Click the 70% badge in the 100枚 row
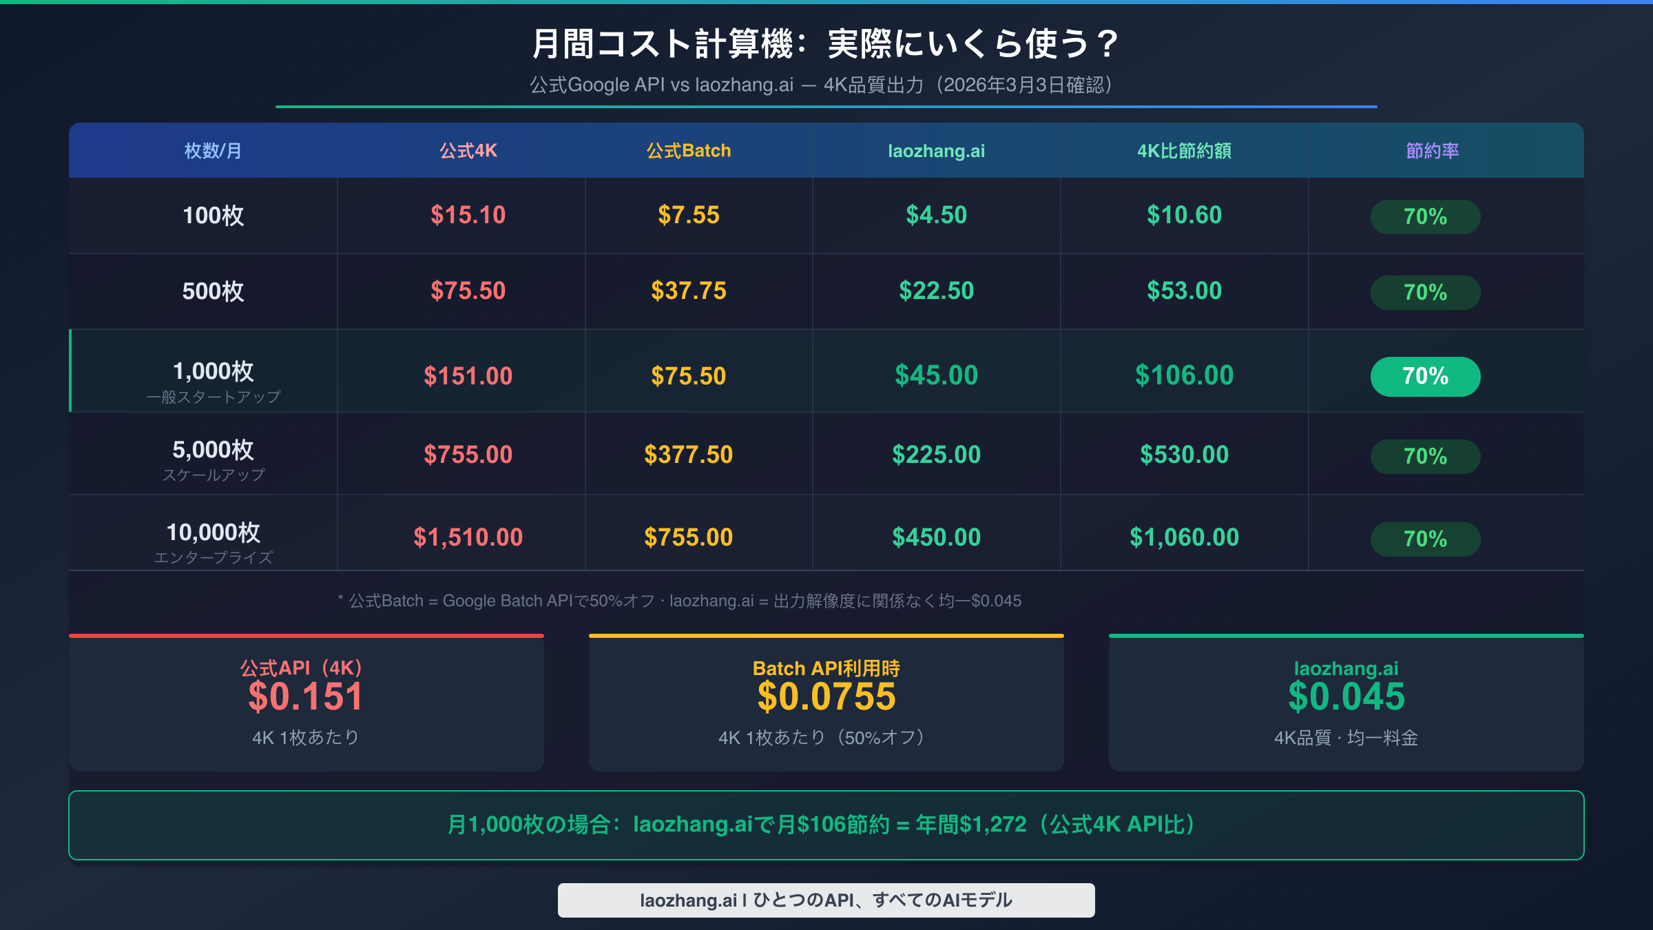1653x930 pixels. pos(1425,216)
